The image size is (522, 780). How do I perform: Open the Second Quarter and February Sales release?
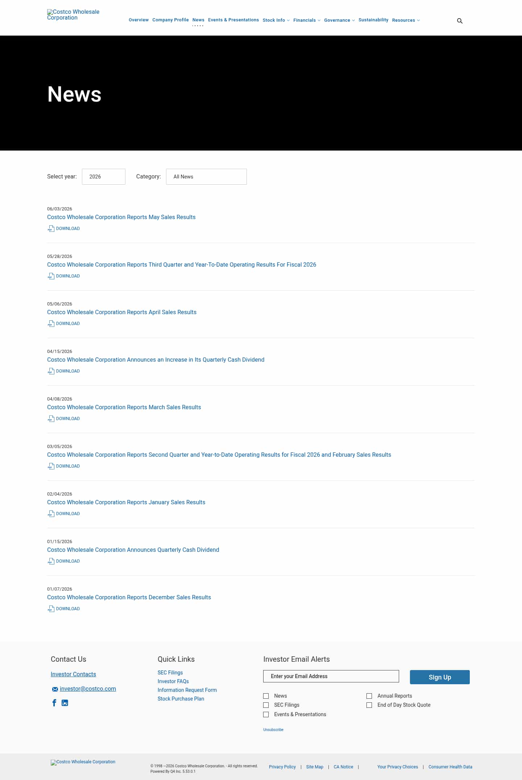pyautogui.click(x=219, y=455)
